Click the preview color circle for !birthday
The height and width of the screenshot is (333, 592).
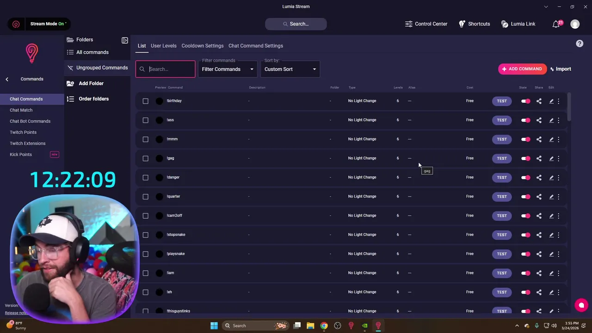click(x=160, y=101)
